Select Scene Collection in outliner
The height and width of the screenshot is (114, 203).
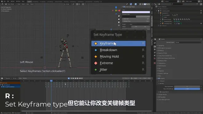[x=162, y=6]
